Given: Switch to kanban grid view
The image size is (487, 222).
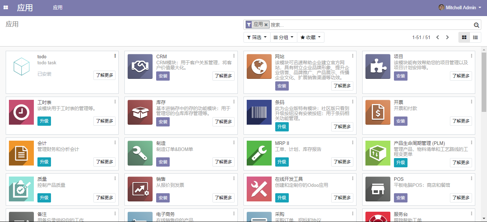Looking at the screenshot, I should [464, 37].
